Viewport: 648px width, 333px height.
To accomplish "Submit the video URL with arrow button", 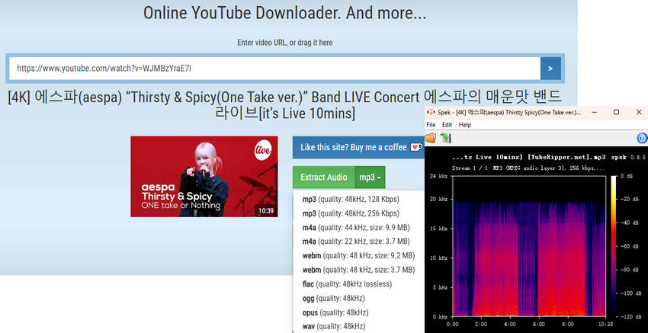I will (550, 68).
